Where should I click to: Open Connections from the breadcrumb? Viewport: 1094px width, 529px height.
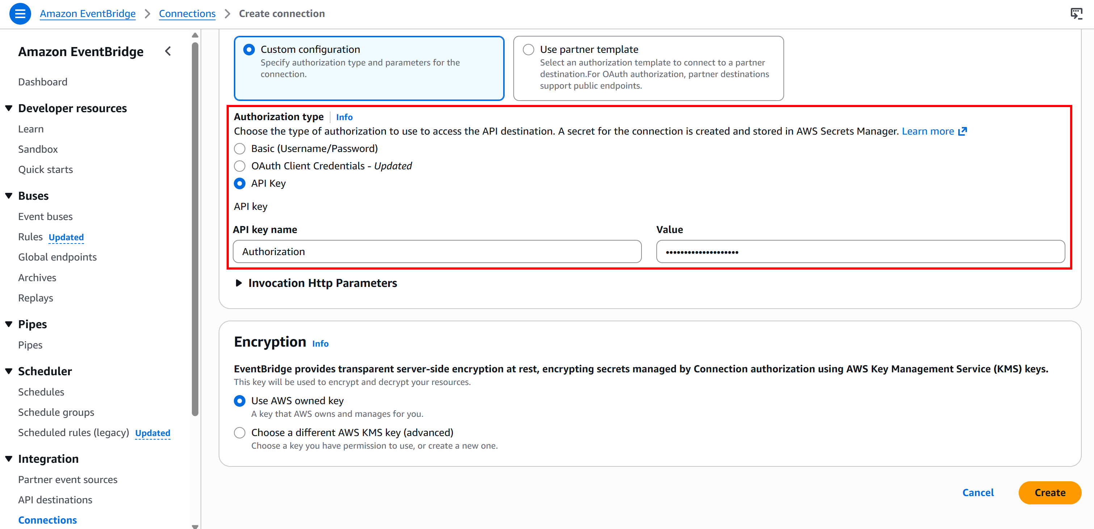point(187,13)
